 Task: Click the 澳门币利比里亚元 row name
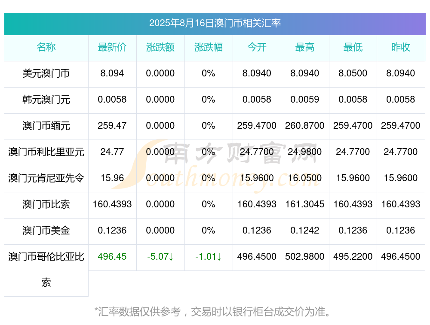[x=46, y=152]
